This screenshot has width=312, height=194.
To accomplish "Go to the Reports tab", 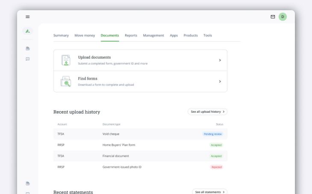I will pos(131,35).
